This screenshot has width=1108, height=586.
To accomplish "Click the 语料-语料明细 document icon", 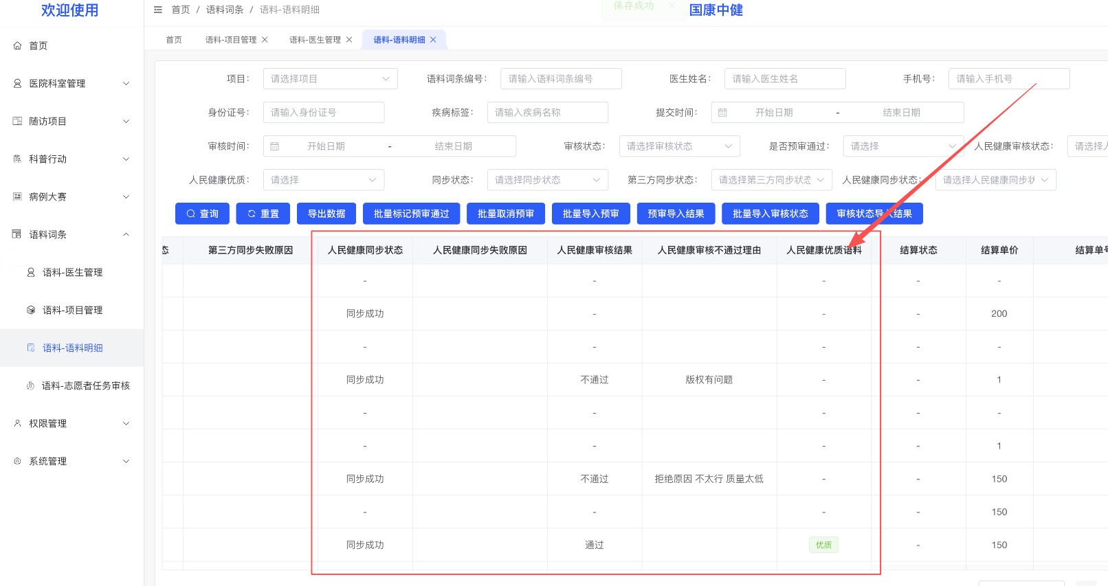I will pos(31,348).
